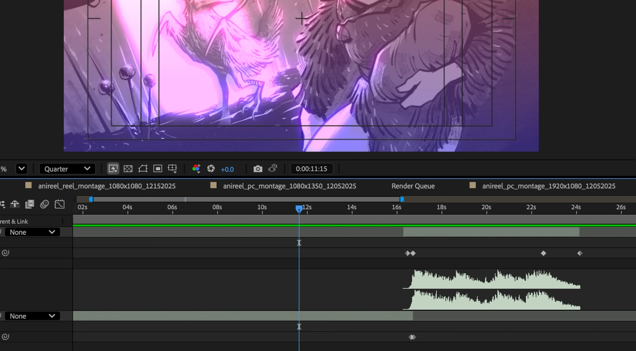
Task: Activate the Region of Interest tool
Action: (x=158, y=169)
